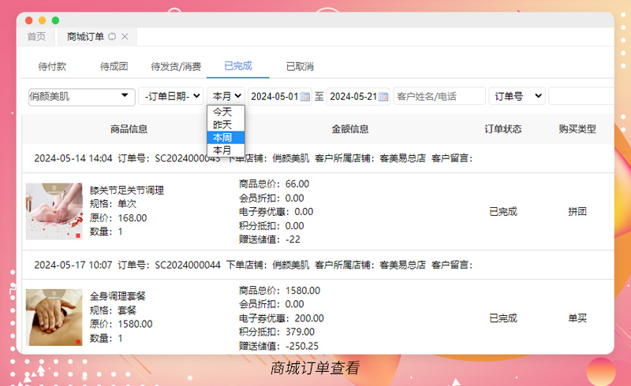
Task: Click the 客户姓名/电话 input field
Action: pos(439,96)
